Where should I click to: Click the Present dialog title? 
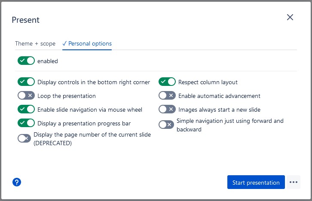pos(26,20)
